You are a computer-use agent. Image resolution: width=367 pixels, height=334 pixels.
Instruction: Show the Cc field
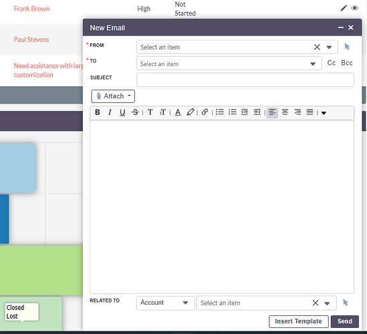click(x=331, y=63)
